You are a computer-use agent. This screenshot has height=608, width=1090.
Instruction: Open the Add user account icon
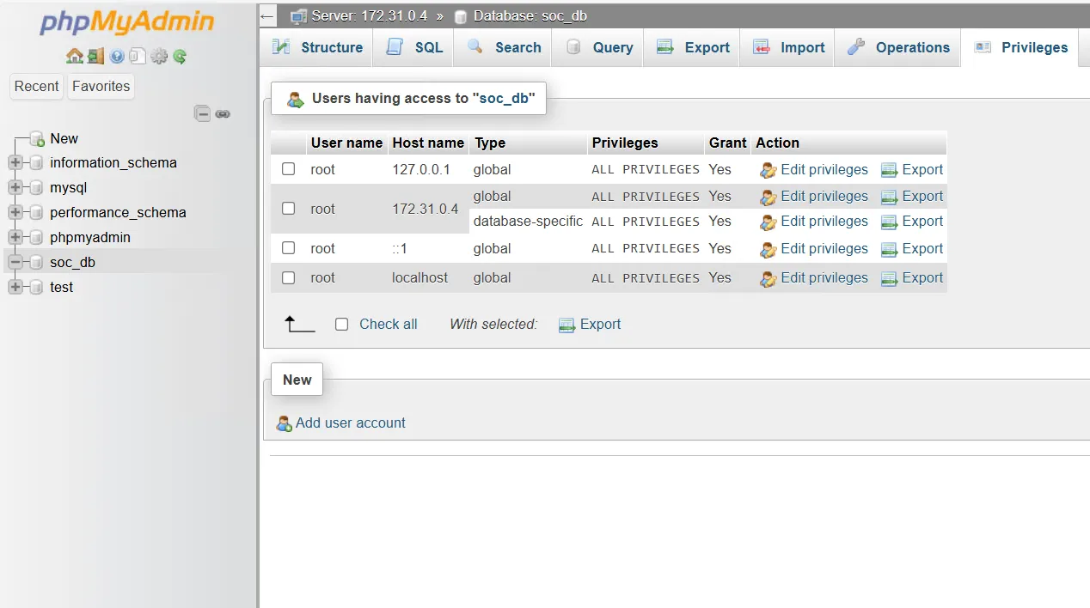pos(285,423)
